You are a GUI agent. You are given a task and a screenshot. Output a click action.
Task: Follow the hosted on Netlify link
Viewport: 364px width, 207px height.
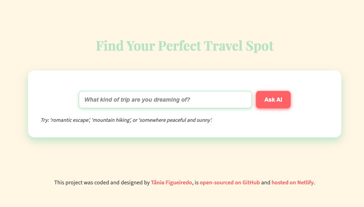pyautogui.click(x=293, y=182)
